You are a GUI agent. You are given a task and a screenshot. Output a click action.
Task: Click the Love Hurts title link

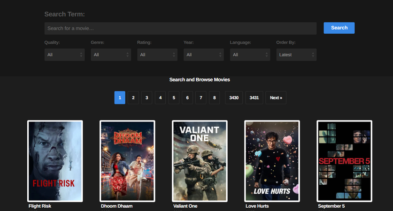(257, 206)
